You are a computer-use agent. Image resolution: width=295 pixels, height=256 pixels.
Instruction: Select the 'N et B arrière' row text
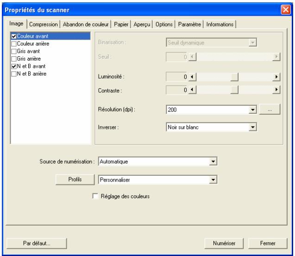(31, 74)
